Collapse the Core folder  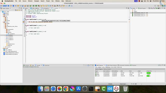[3, 16]
